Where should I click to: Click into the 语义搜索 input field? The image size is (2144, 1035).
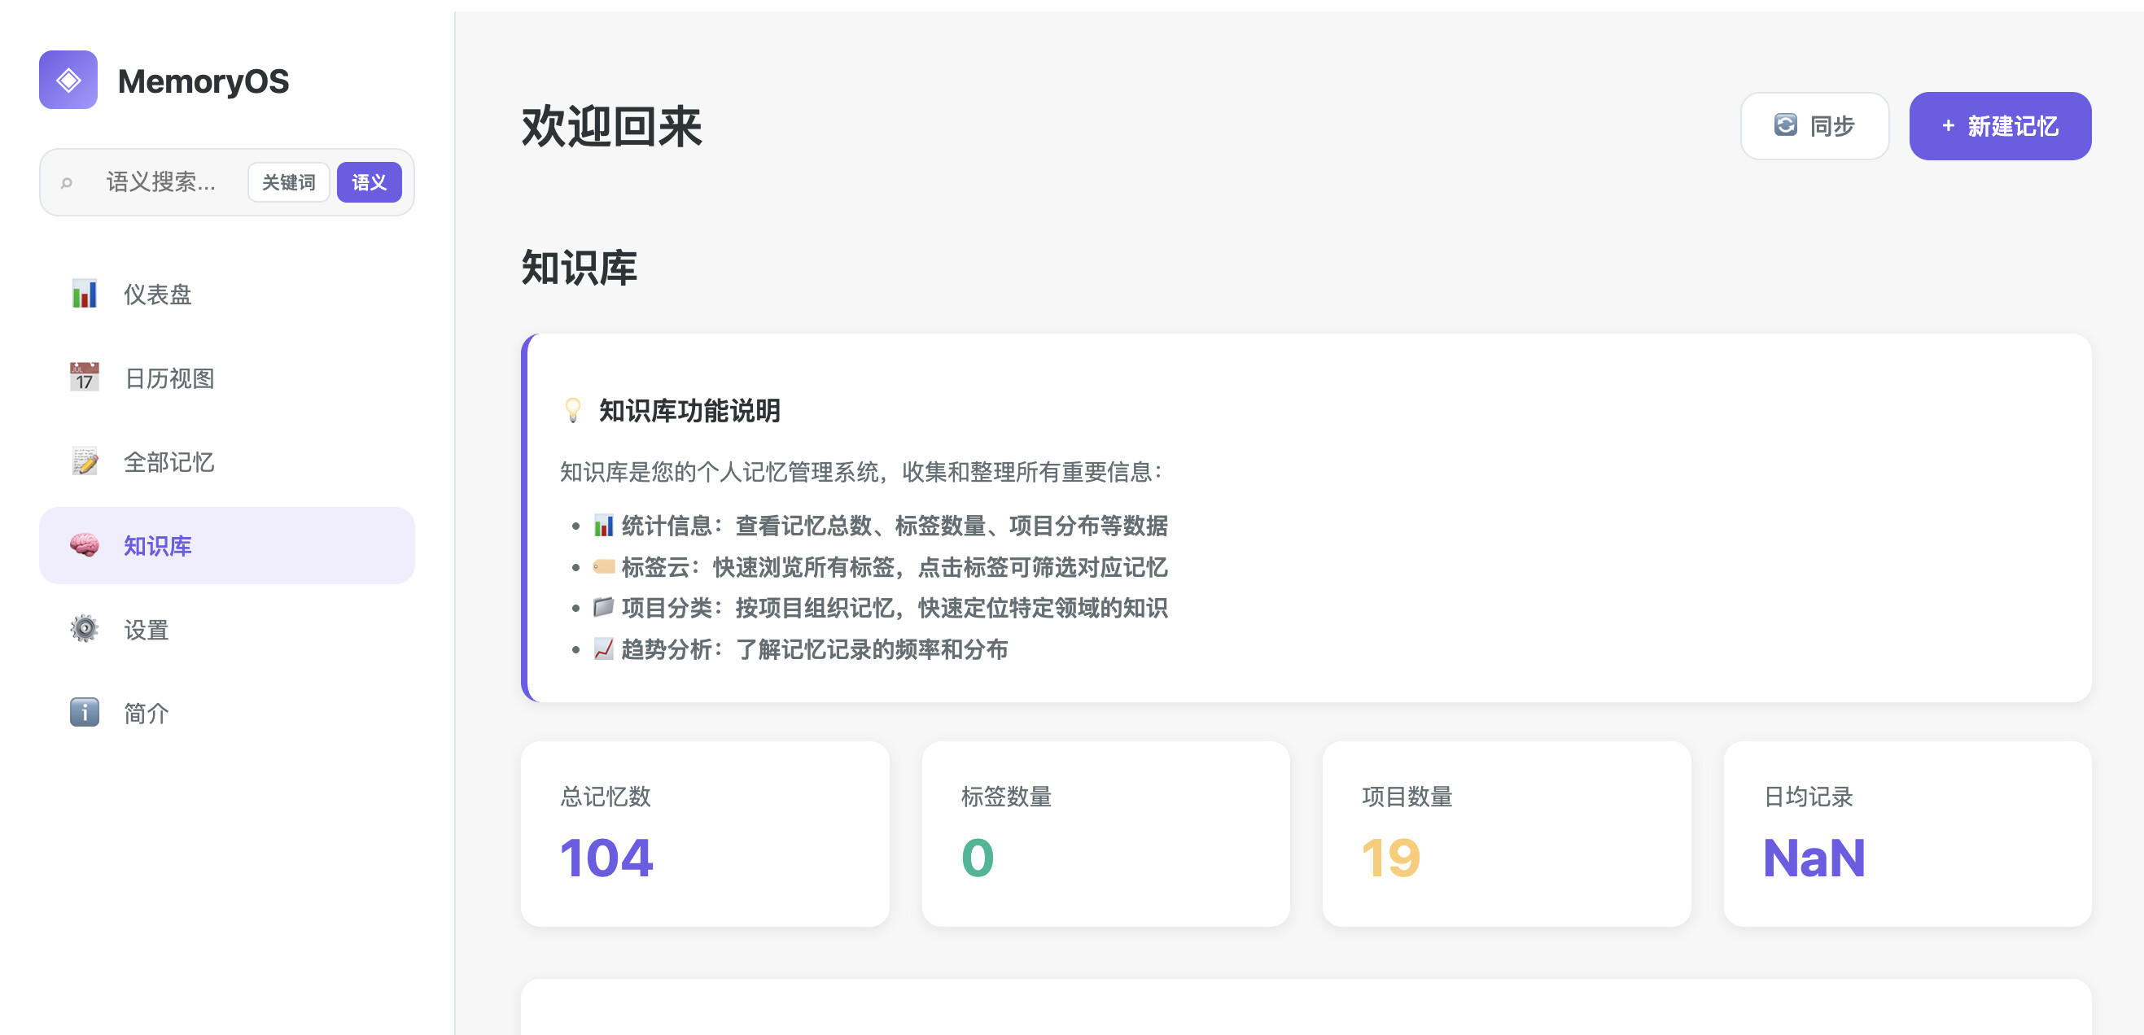click(x=162, y=182)
